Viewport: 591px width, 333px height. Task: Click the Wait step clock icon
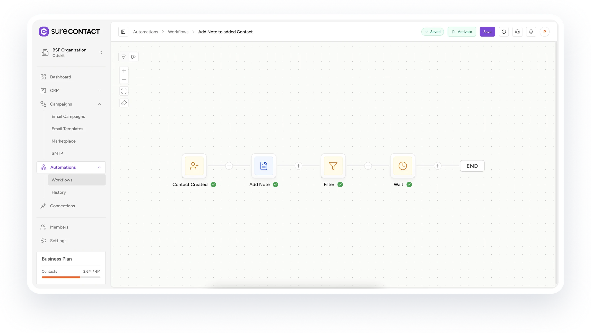click(x=402, y=166)
